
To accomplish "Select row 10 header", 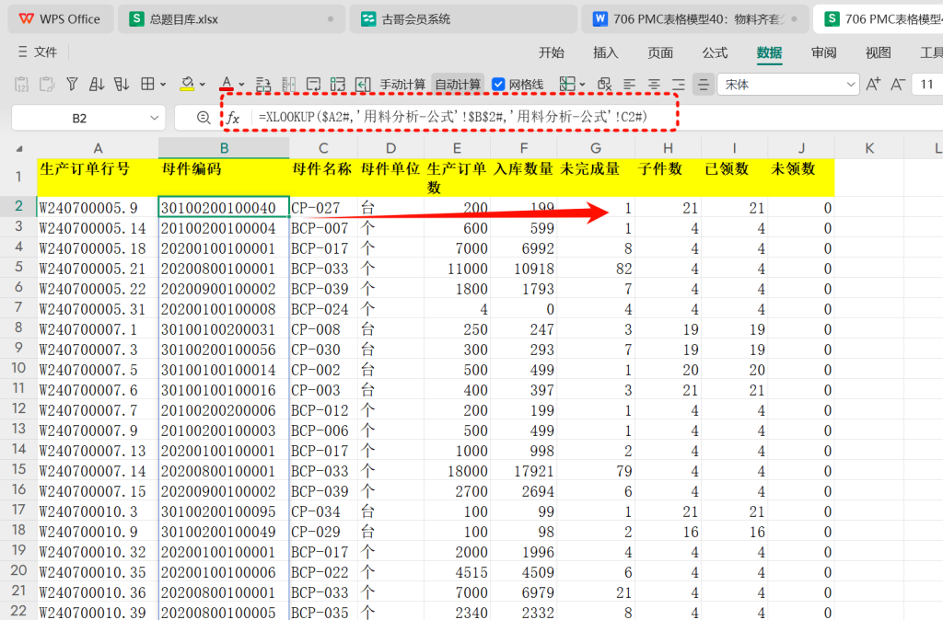I will (x=18, y=368).
